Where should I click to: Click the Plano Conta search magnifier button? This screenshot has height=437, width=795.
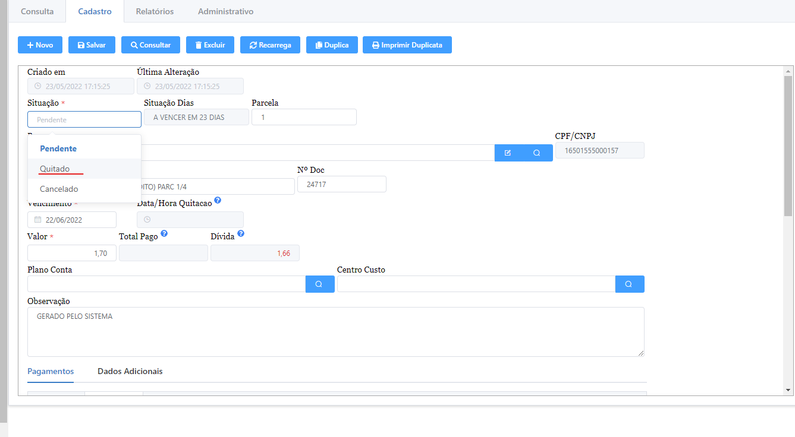[319, 284]
